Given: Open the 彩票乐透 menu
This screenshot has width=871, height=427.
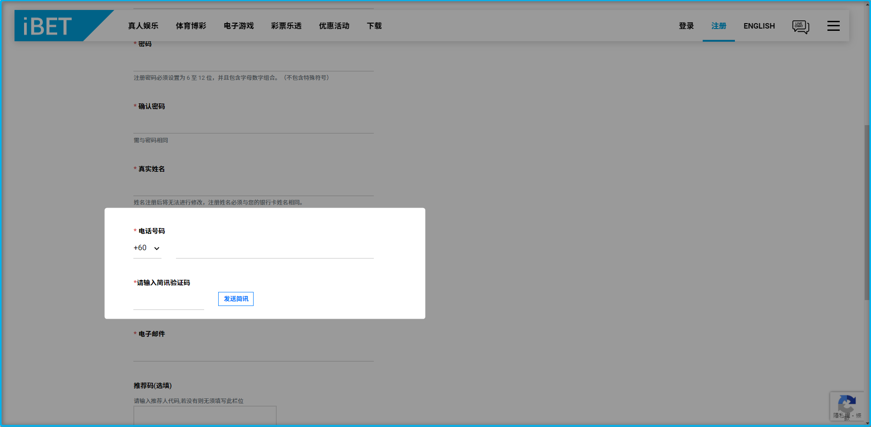Looking at the screenshot, I should tap(286, 26).
